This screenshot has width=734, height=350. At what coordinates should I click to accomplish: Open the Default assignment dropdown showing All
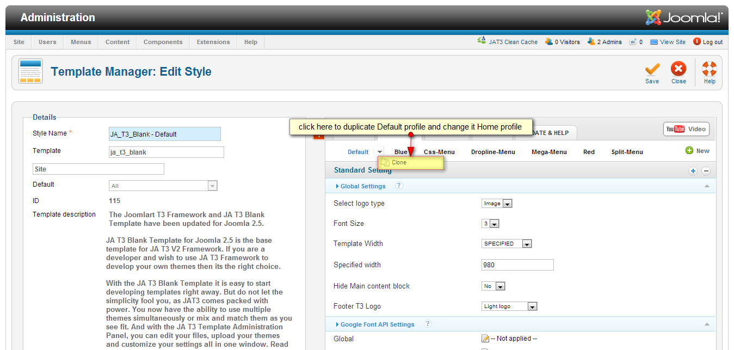[163, 186]
